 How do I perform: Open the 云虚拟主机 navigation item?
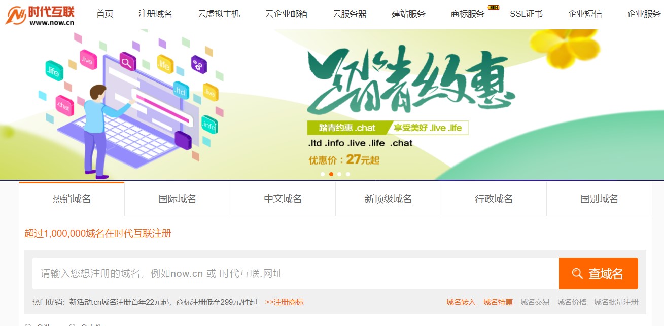(x=219, y=14)
